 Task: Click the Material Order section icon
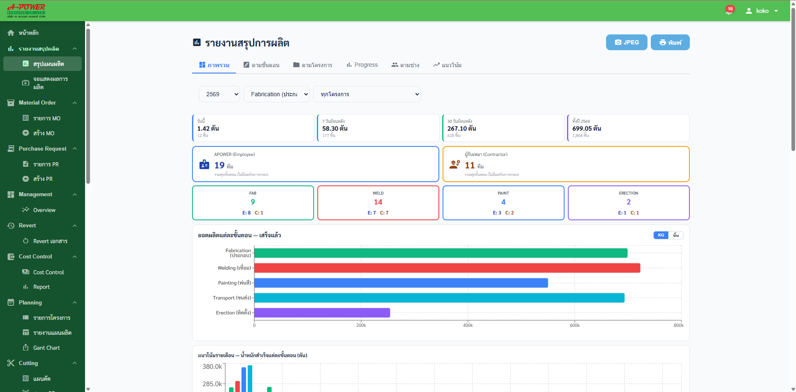pyautogui.click(x=11, y=102)
